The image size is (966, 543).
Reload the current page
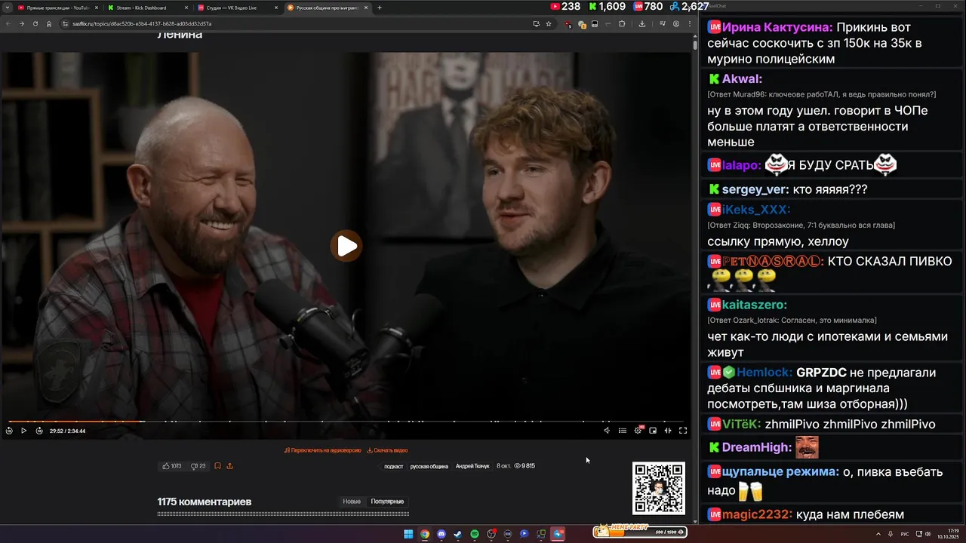[35, 23]
